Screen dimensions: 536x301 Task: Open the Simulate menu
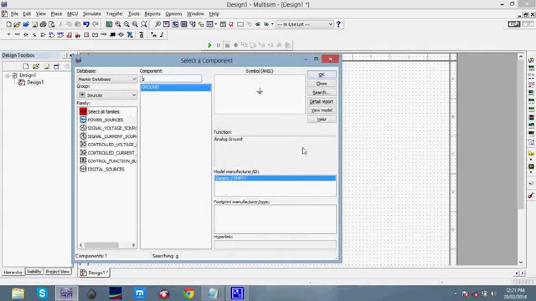(92, 14)
